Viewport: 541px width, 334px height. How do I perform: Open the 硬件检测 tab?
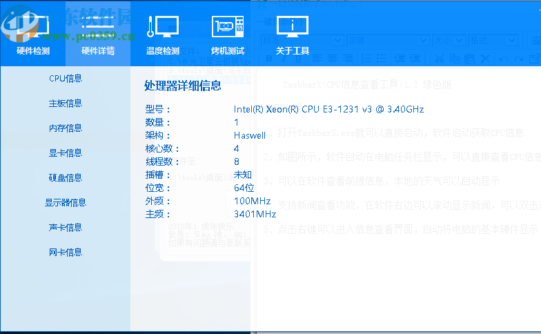(33, 34)
